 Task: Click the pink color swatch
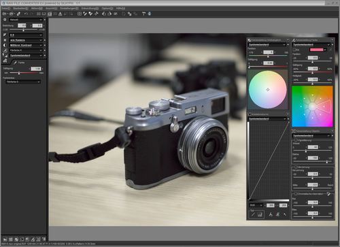point(316,50)
